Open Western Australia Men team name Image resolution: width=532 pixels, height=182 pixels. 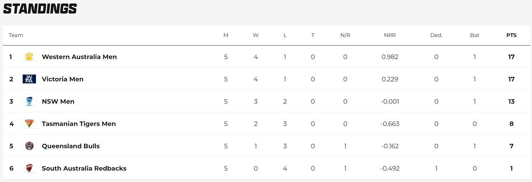pos(79,57)
